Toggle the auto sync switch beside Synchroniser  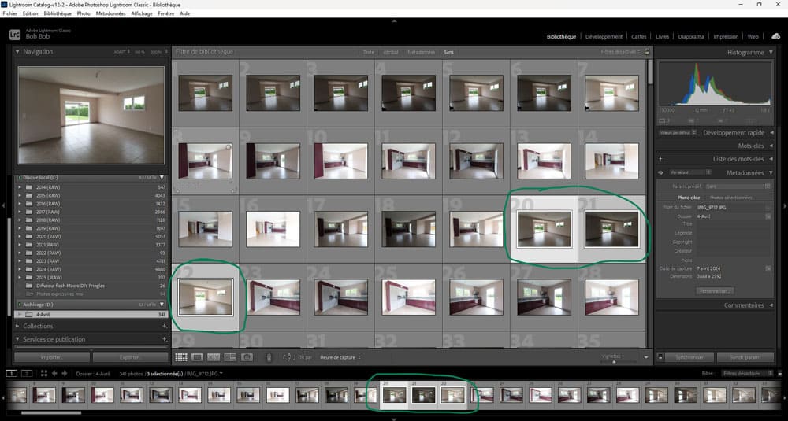[x=661, y=357]
